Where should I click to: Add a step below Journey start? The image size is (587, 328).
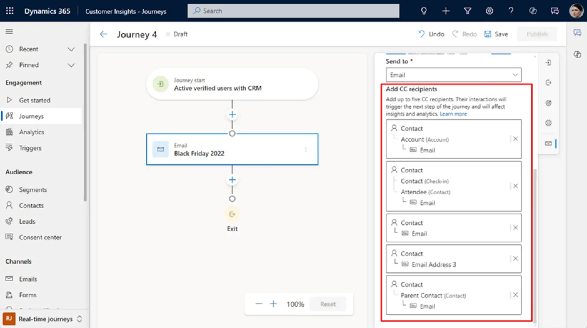click(x=232, y=114)
